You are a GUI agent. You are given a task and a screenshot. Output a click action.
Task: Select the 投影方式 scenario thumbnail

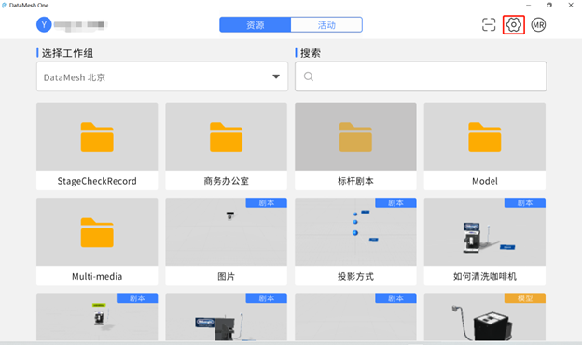point(355,231)
